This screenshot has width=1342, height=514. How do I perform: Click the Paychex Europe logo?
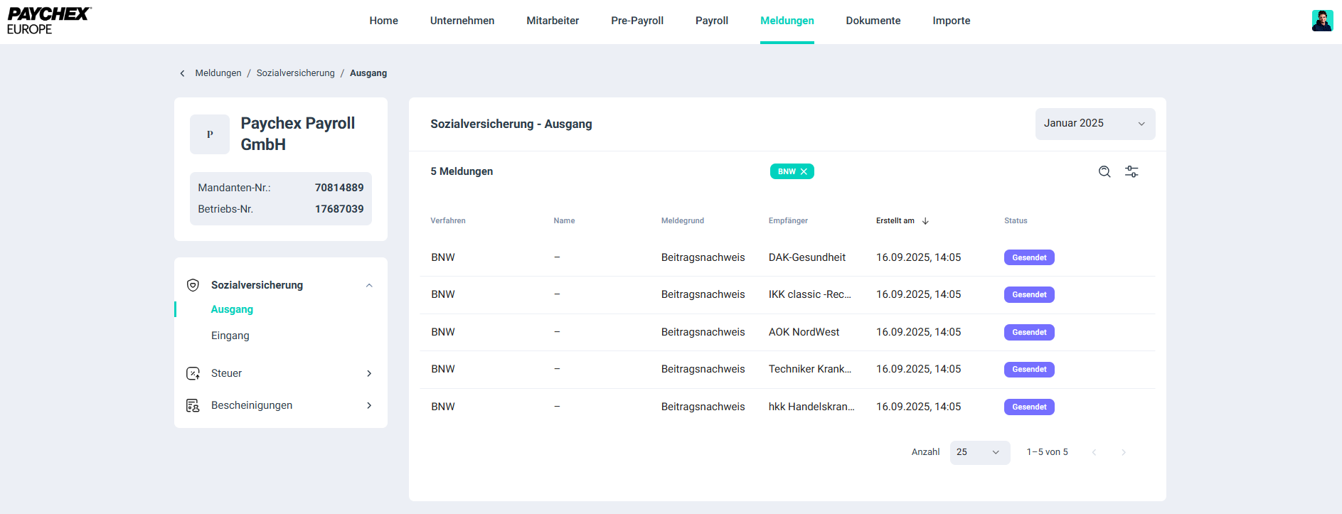(x=48, y=21)
